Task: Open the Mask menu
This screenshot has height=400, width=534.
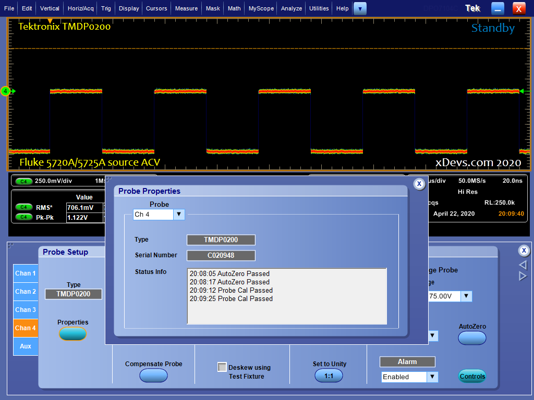Action: (x=213, y=8)
